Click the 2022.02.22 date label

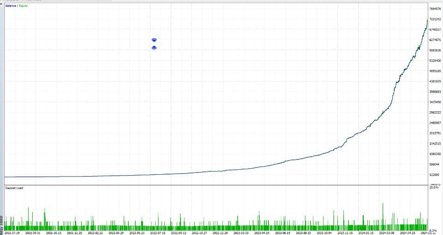click(95, 233)
